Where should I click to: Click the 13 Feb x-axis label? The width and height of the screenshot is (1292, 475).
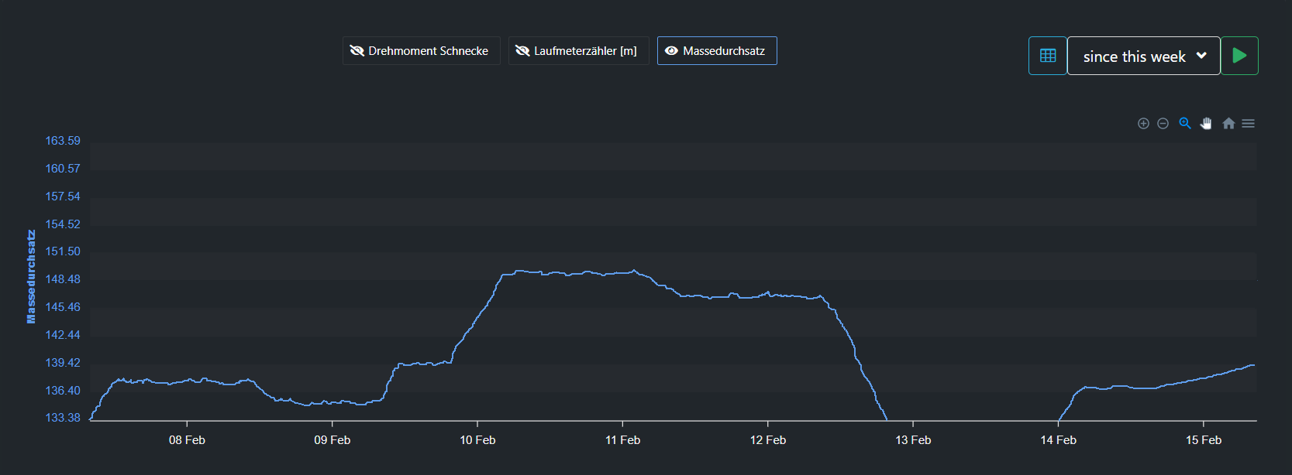coord(913,440)
